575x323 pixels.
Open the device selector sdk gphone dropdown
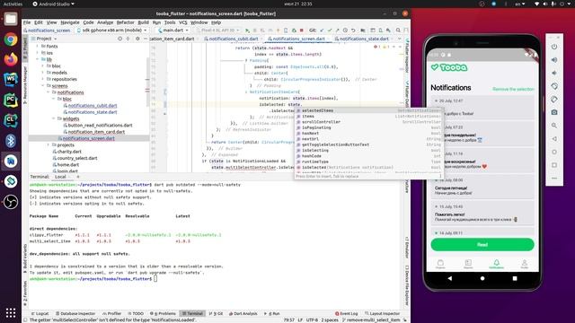click(111, 31)
